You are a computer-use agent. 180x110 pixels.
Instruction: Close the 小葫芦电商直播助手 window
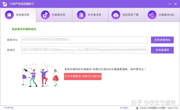point(175,4)
